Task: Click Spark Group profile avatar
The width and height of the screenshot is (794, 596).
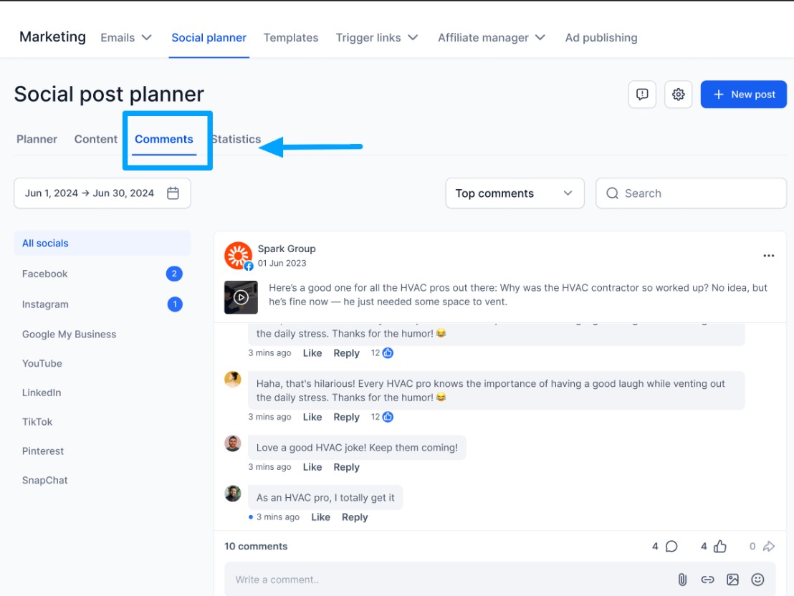Action: pos(238,255)
